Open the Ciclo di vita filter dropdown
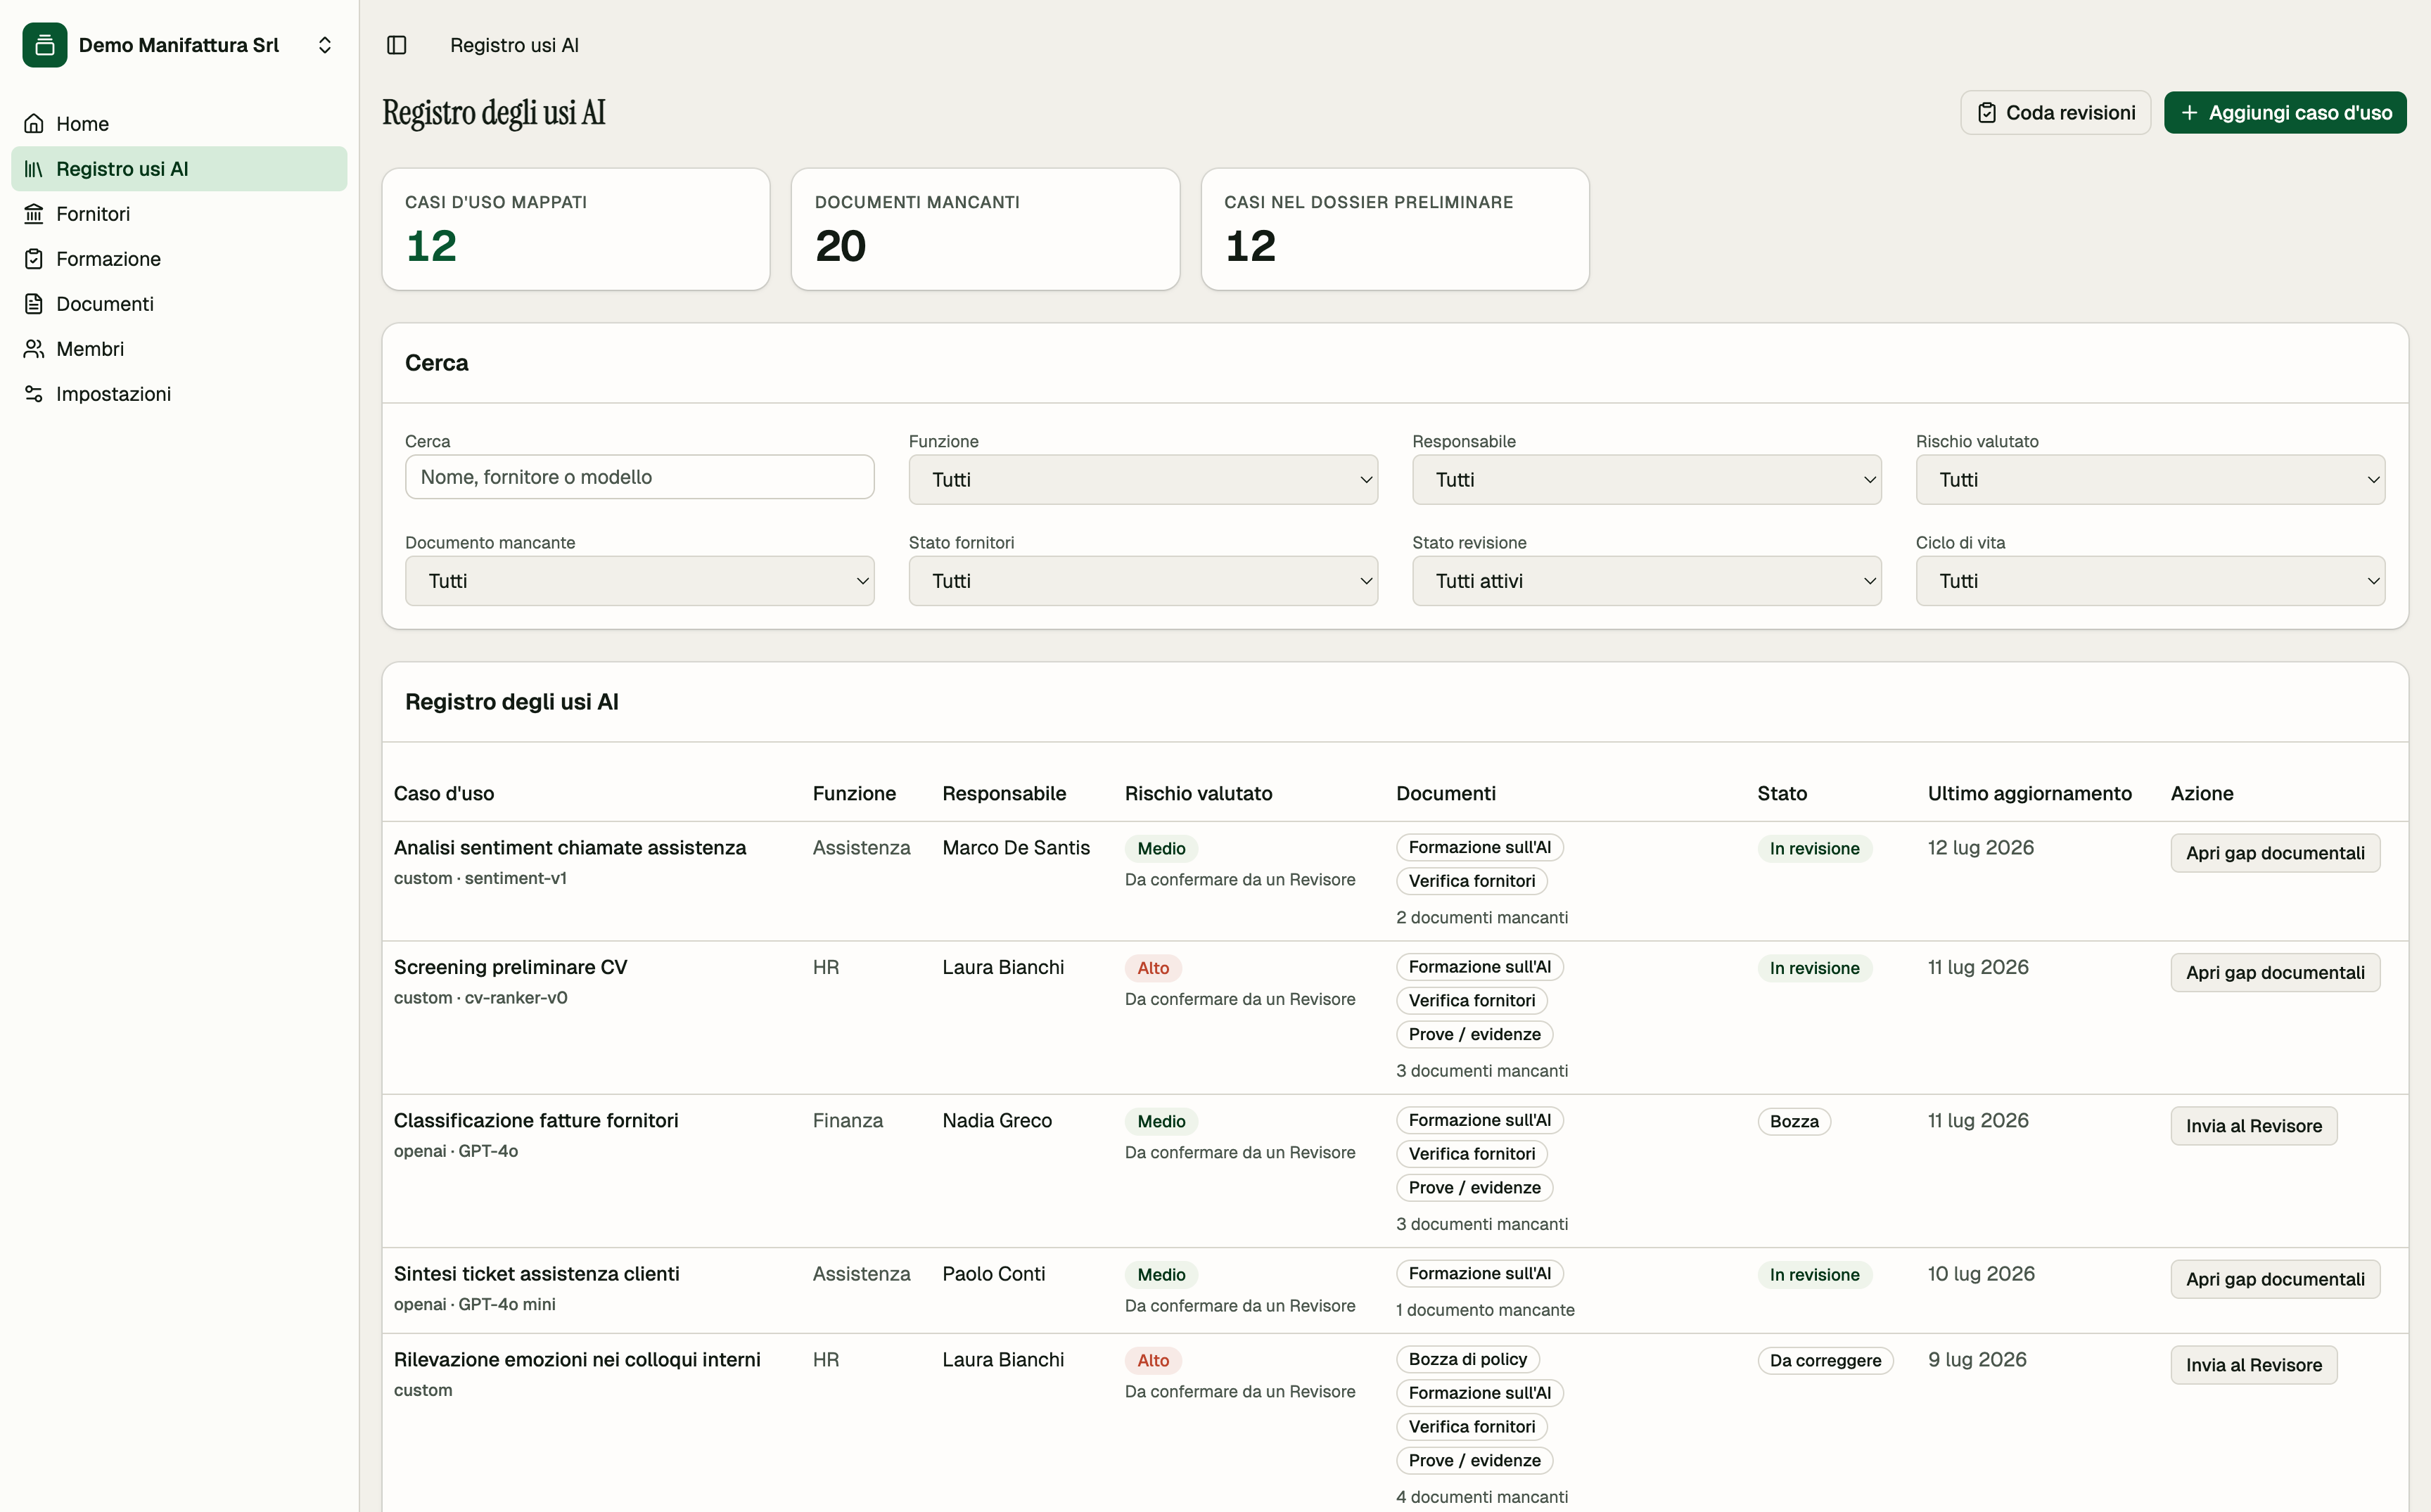The height and width of the screenshot is (1512, 2431). tap(2150, 581)
